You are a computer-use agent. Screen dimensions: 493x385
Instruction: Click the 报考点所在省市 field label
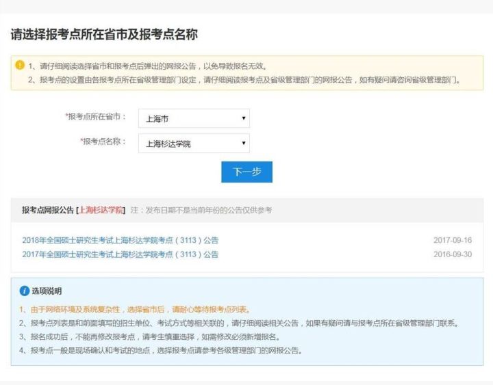point(97,117)
